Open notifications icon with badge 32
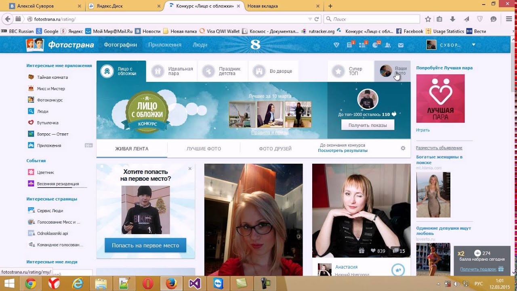The image size is (517, 291). coord(376,45)
